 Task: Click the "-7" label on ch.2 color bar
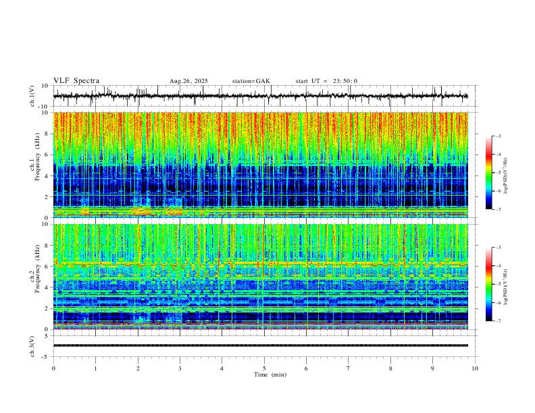(498, 321)
